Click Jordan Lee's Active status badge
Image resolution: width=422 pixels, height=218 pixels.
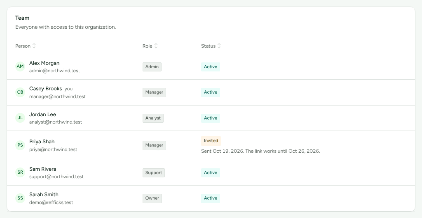click(x=211, y=118)
